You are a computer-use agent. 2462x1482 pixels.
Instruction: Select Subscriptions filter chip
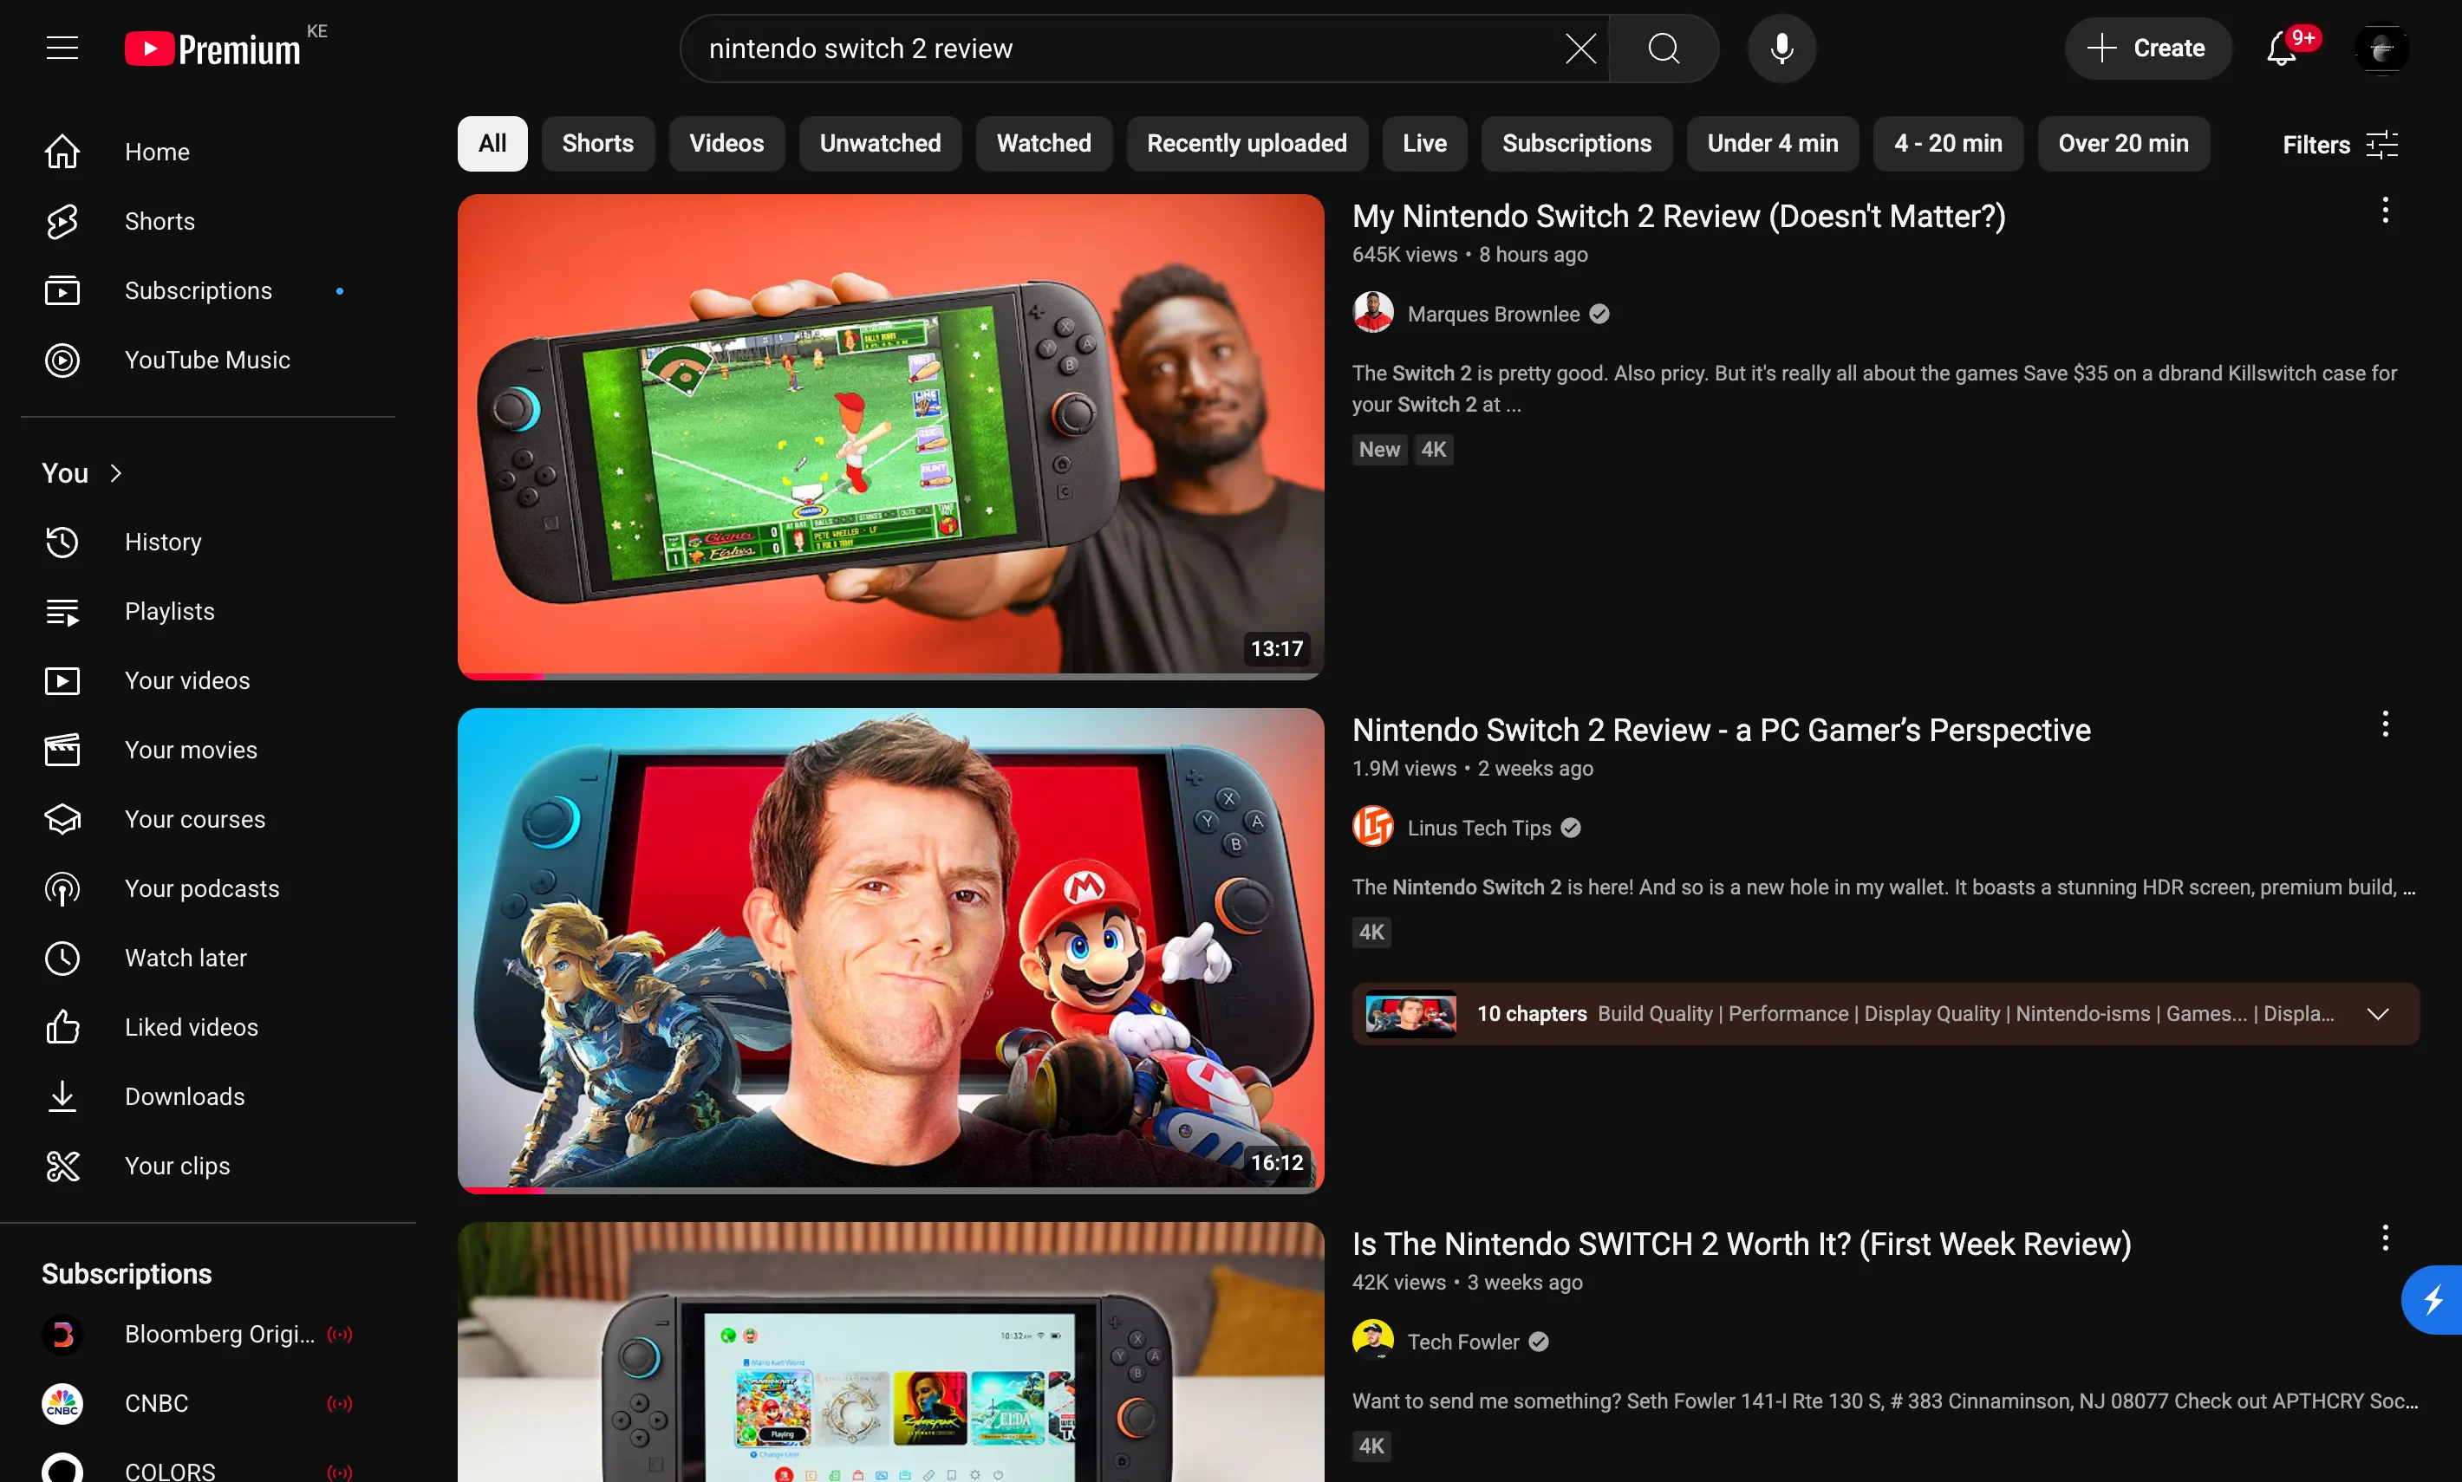pyautogui.click(x=1576, y=144)
